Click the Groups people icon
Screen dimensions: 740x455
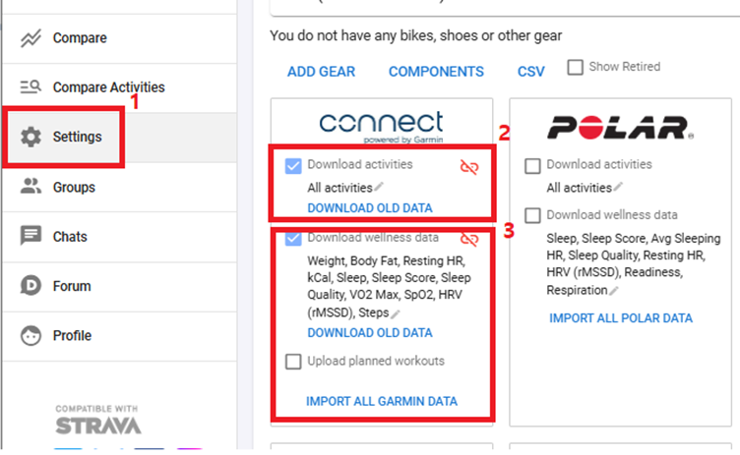[31, 187]
